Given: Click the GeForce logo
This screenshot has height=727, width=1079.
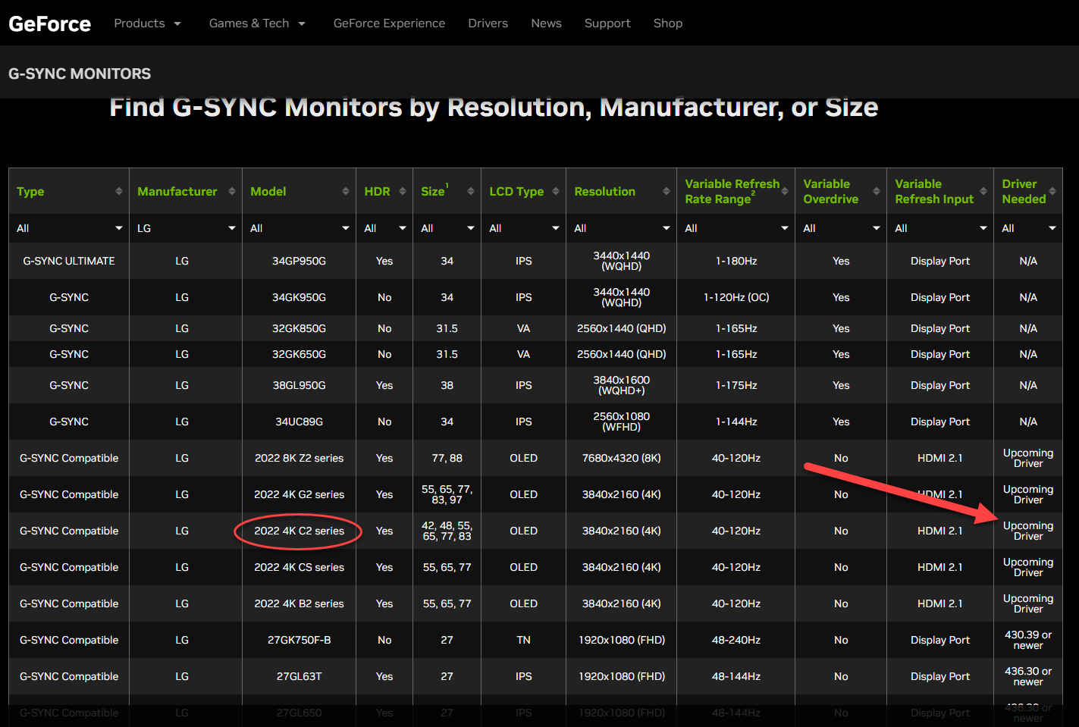Looking at the screenshot, I should [x=50, y=24].
